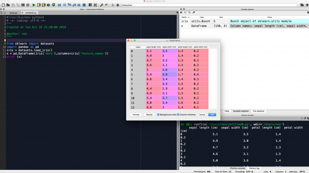Toggle fullscreen mode icon
The width and height of the screenshot is (309, 173).
(95, 5)
